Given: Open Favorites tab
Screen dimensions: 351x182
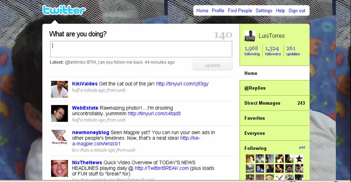Looking at the screenshot, I should (x=274, y=118).
